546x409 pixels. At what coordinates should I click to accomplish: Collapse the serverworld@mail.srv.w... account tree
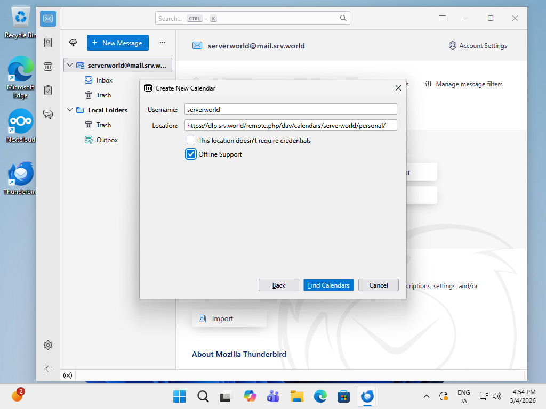70,65
